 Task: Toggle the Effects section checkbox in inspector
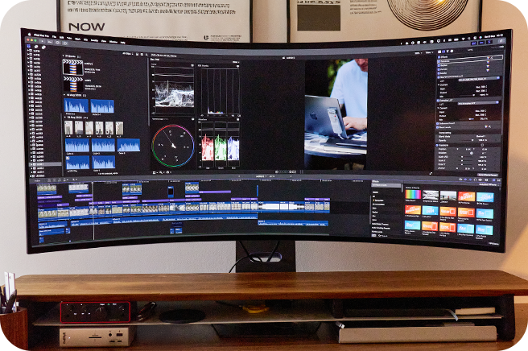tap(440, 58)
